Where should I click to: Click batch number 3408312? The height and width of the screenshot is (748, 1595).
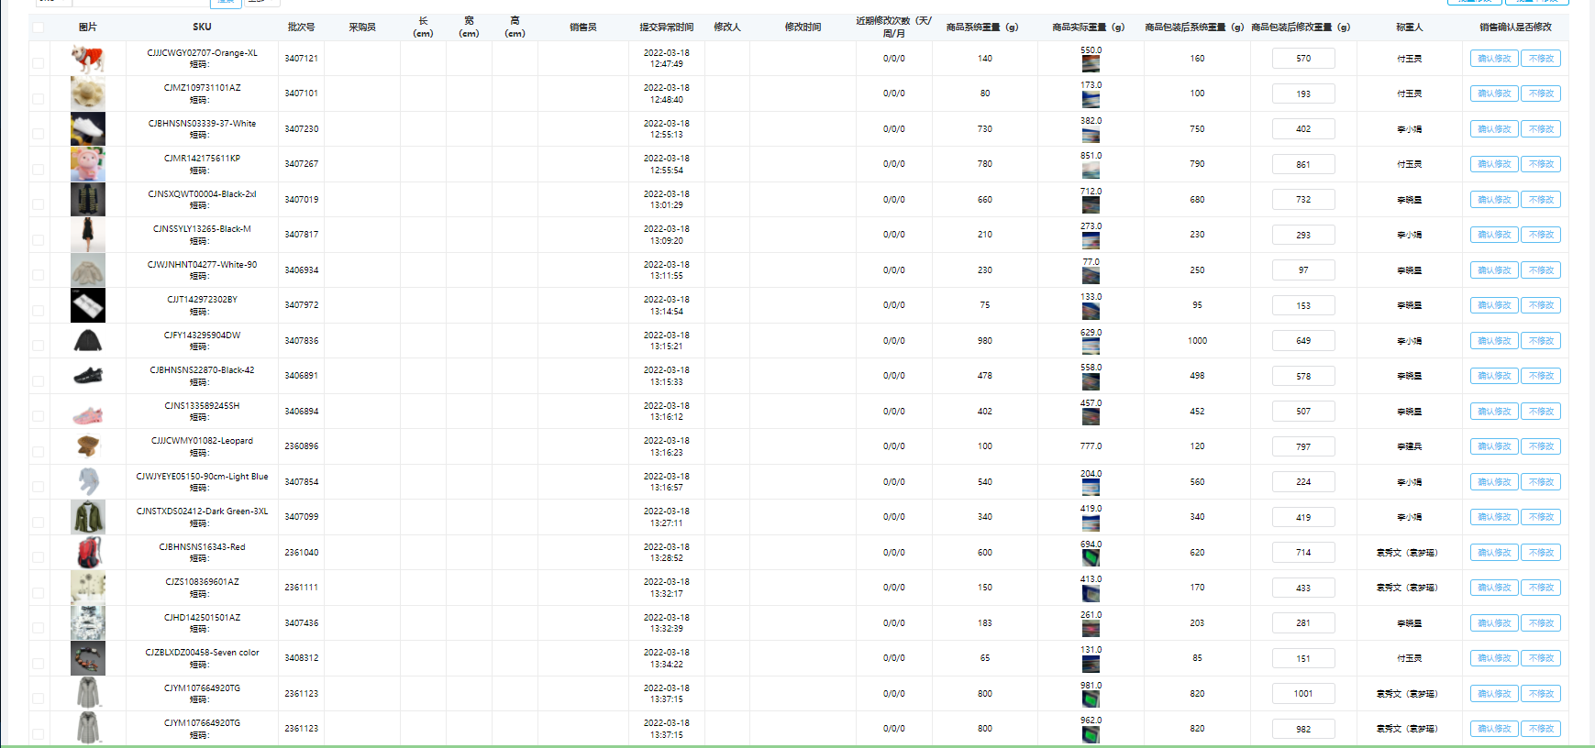pos(302,658)
